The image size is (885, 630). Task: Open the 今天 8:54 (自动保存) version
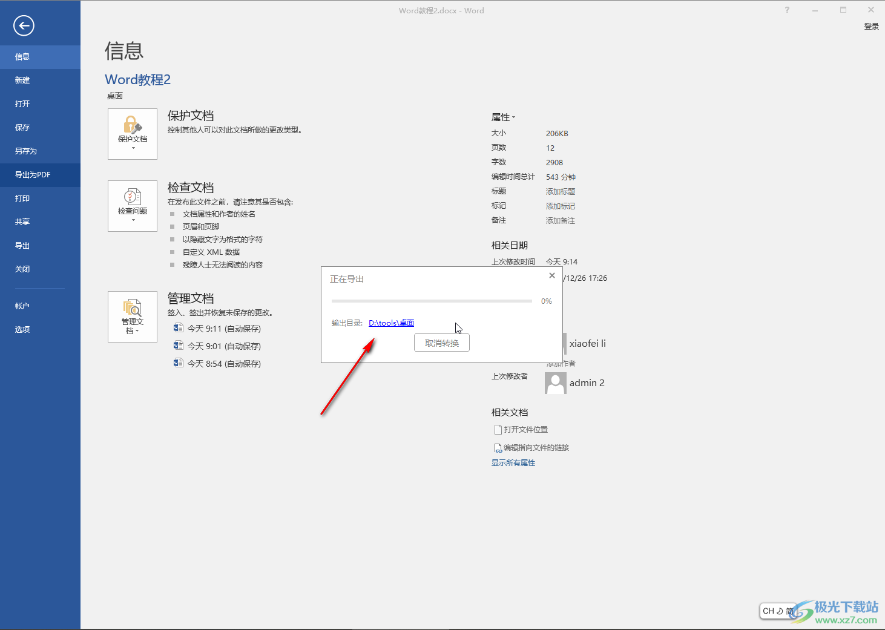point(224,364)
